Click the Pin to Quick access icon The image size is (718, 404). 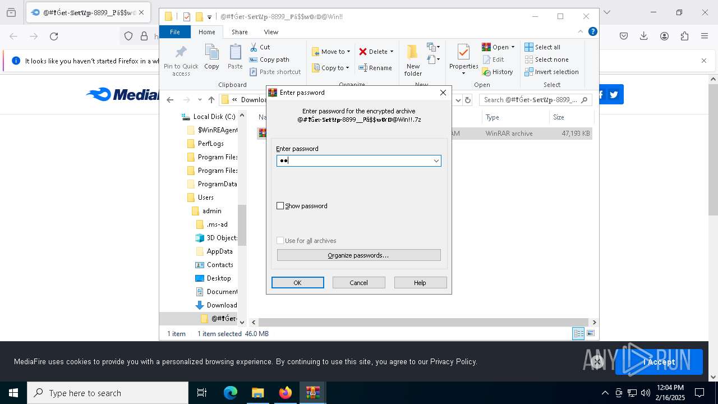(181, 53)
